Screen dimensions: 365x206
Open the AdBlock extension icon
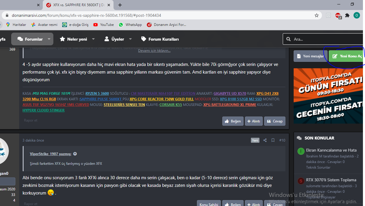pos(338,16)
